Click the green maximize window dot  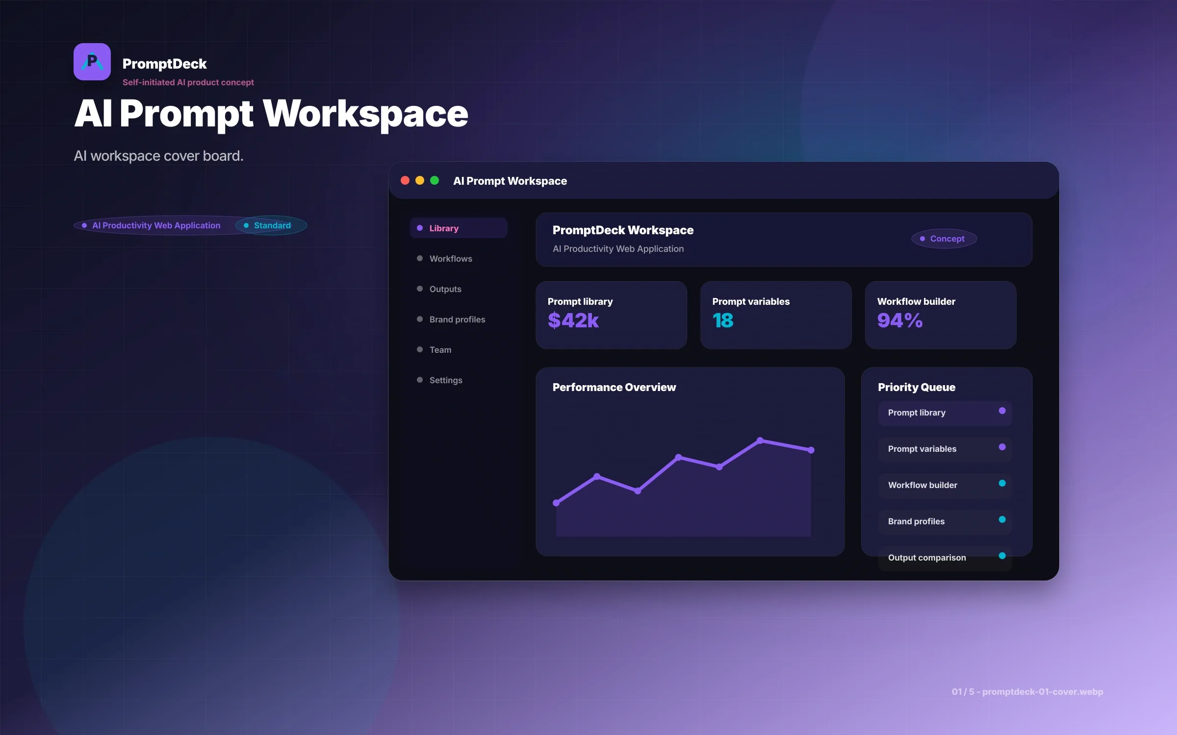(x=435, y=180)
